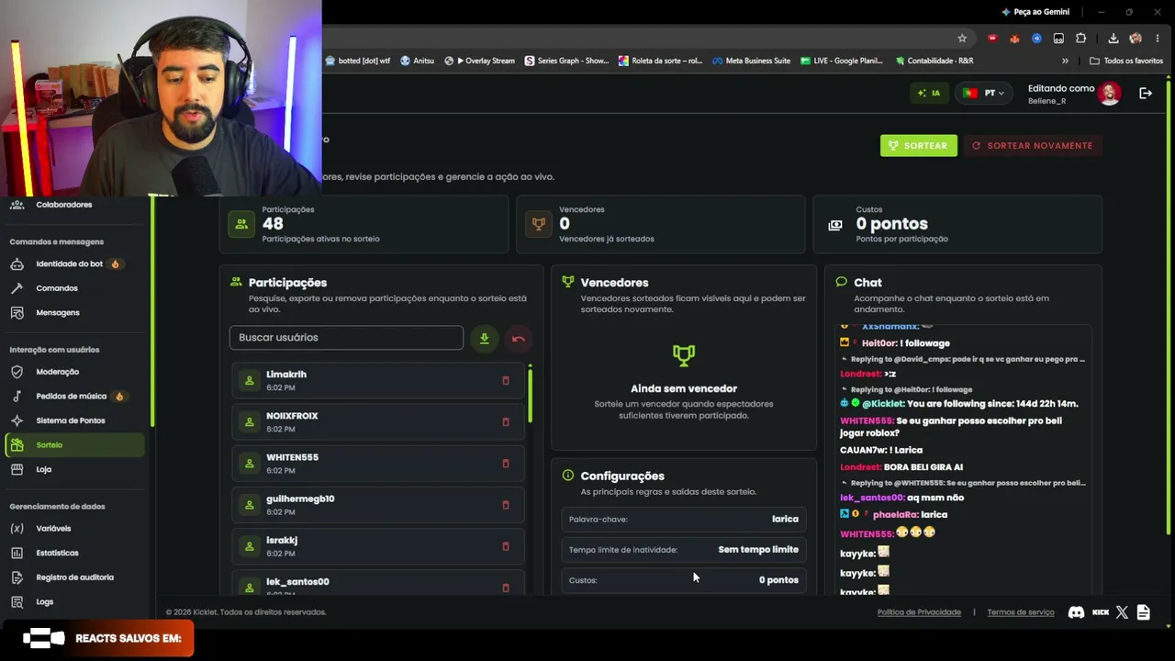Delete the WHITEN555 participation

pos(506,464)
